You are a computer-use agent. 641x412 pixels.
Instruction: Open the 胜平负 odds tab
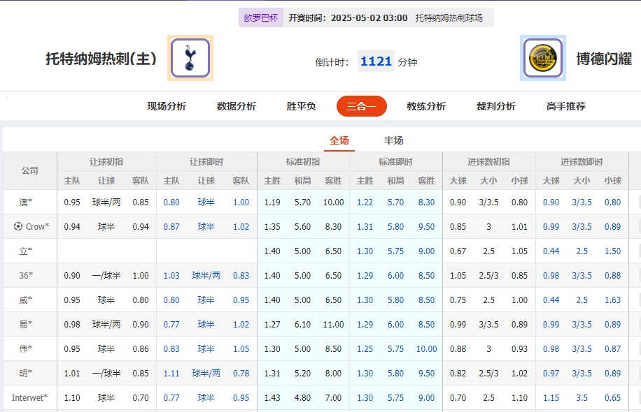click(x=300, y=106)
